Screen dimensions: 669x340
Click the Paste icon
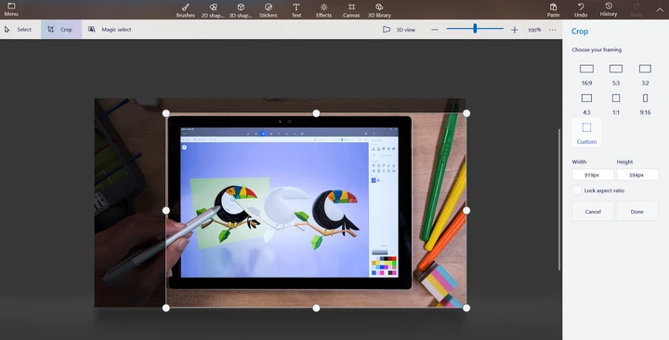(554, 10)
